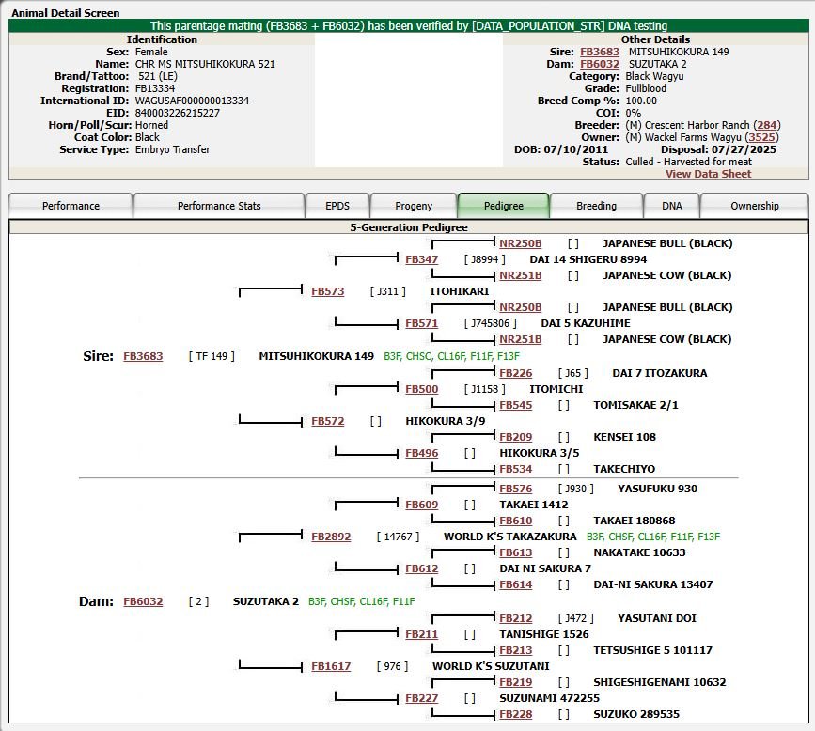Switch to the Performance Stats tab
The image size is (815, 731).
219,206
